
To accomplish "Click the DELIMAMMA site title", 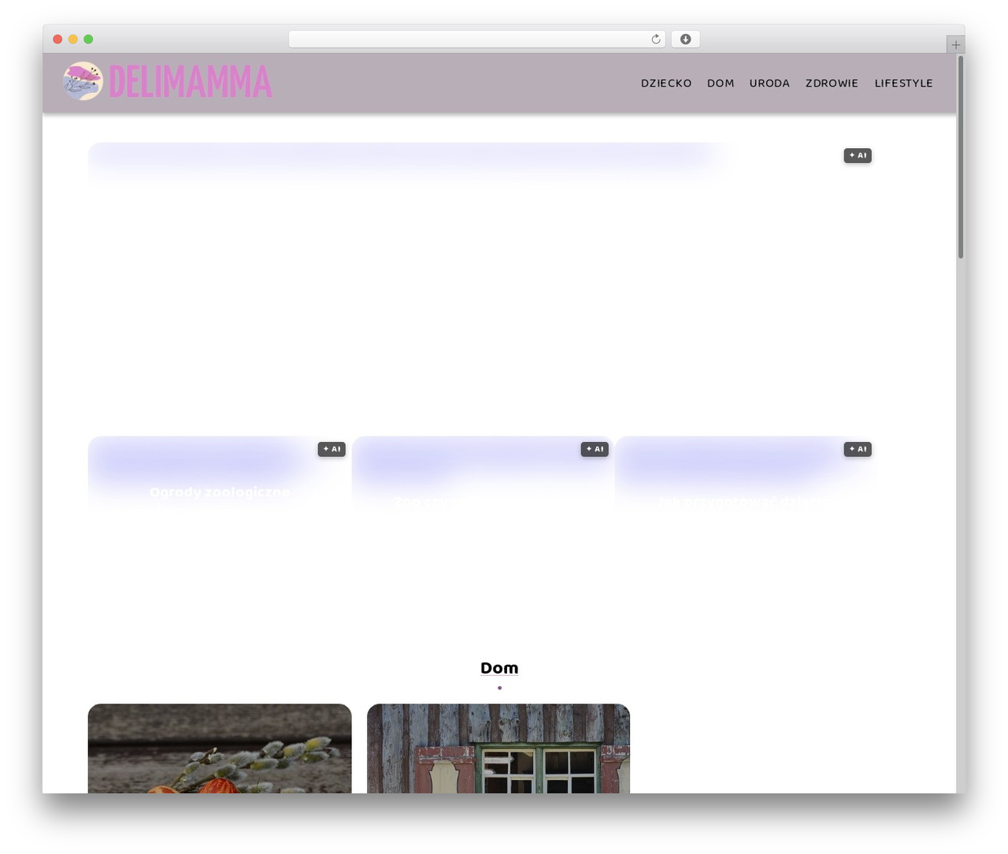I will (191, 82).
